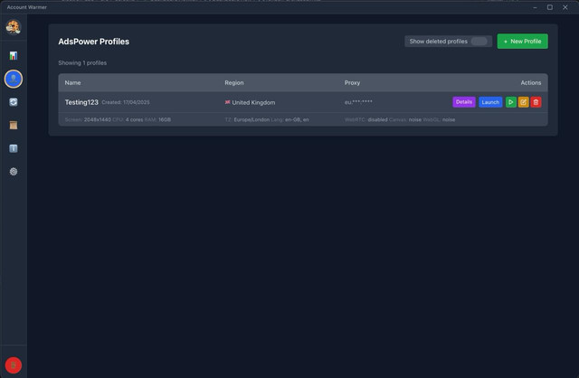The image size is (579, 378).
Task: Click the 2048x1440 screen resolution text
Action: click(98, 119)
